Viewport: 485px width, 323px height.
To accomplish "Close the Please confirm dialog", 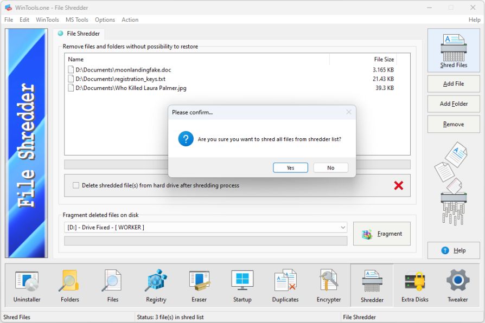I will pyautogui.click(x=349, y=112).
